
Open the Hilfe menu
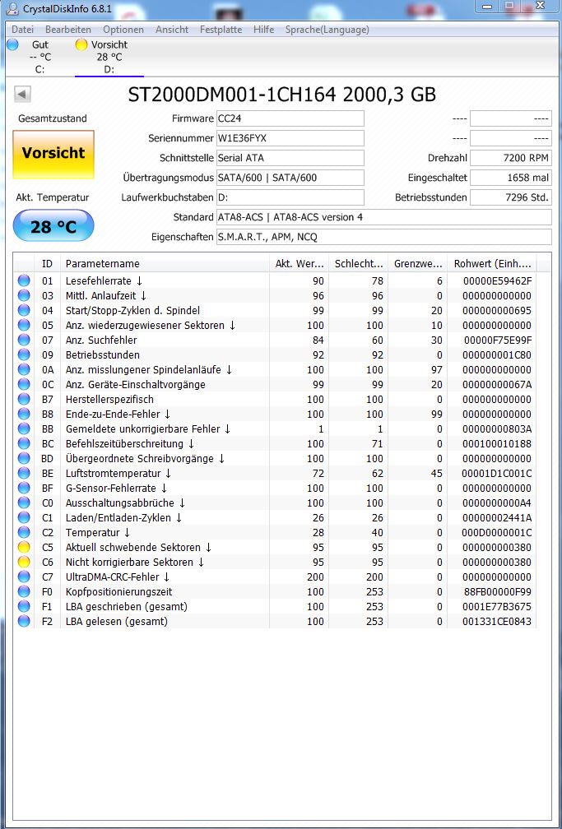[263, 30]
